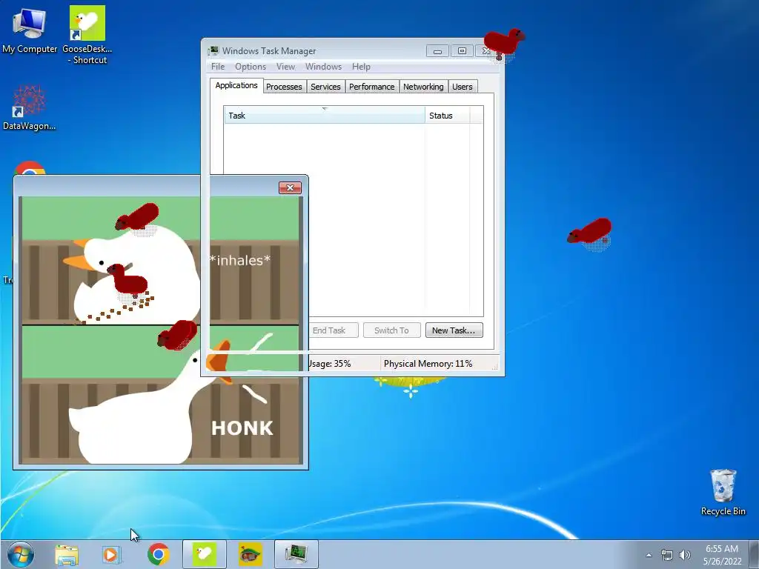Open the File menu in Task Manager

218,67
